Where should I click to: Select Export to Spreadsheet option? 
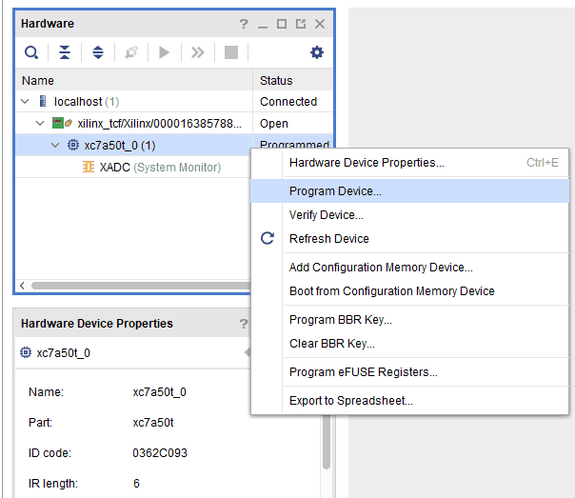tap(350, 401)
